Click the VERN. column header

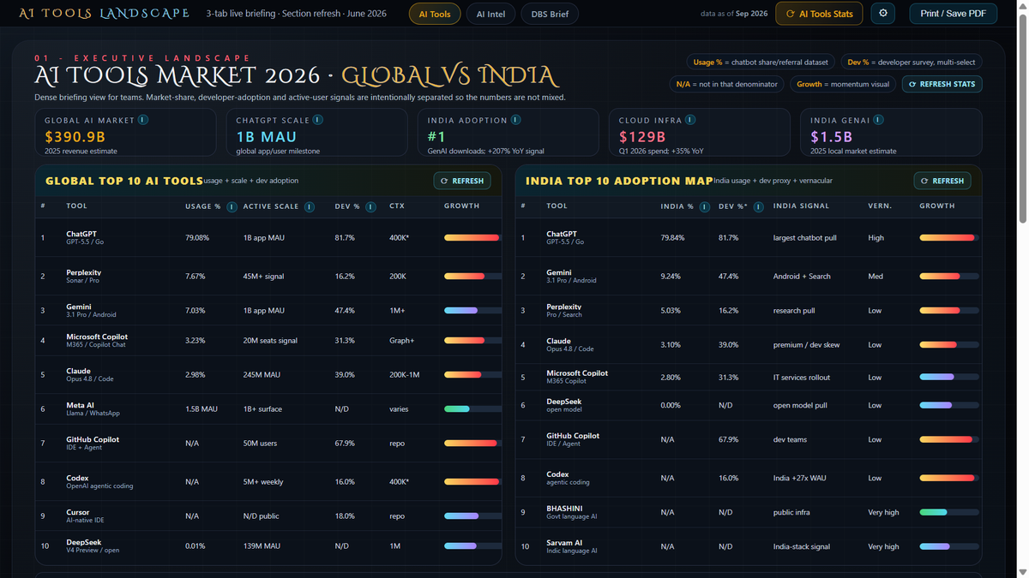coord(880,206)
